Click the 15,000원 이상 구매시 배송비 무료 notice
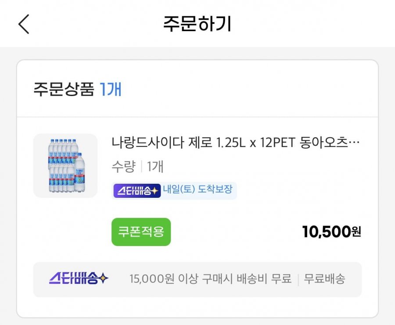The height and width of the screenshot is (325, 395). tap(210, 279)
